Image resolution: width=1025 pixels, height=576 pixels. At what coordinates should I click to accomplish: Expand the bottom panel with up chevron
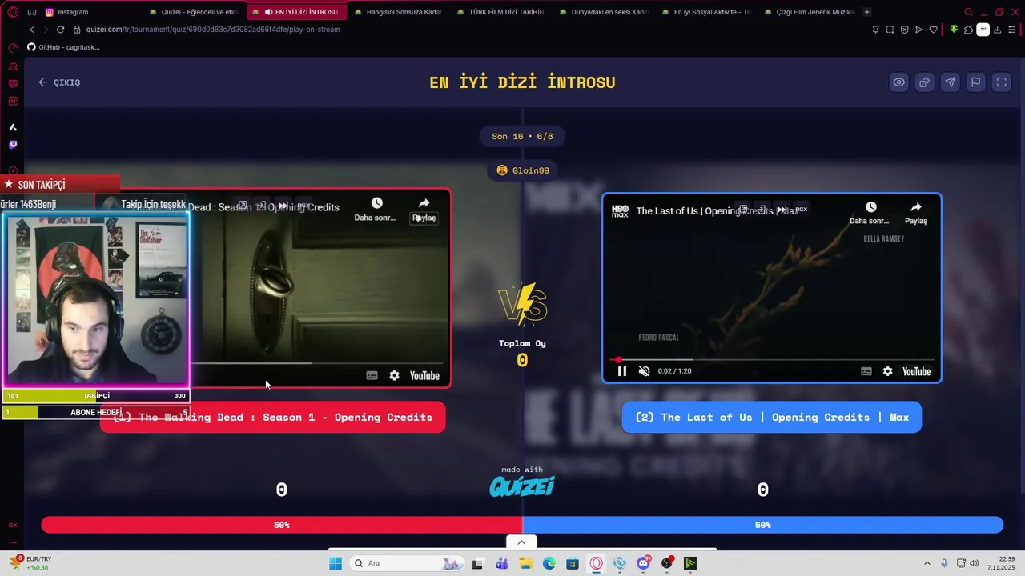pos(521,542)
